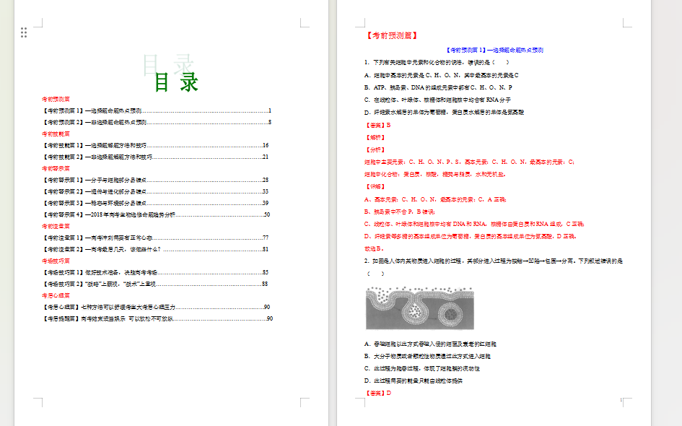The image size is (682, 426).
Task: Click the red 【分析】 label
Action: tap(375, 149)
